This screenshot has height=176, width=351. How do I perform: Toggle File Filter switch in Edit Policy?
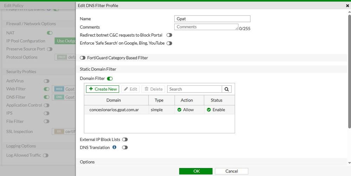point(47,121)
